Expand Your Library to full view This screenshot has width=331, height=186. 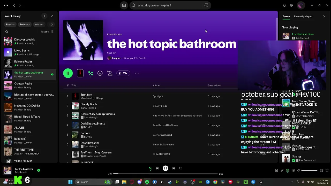(52, 16)
